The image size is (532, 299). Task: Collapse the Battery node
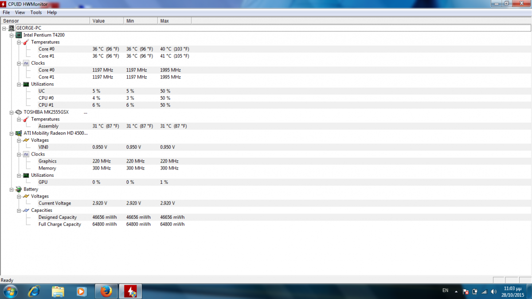click(12, 189)
